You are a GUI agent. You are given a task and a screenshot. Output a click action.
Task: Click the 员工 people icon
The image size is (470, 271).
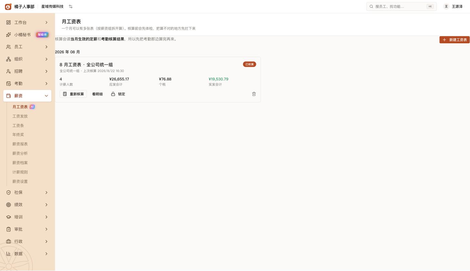tap(9, 47)
